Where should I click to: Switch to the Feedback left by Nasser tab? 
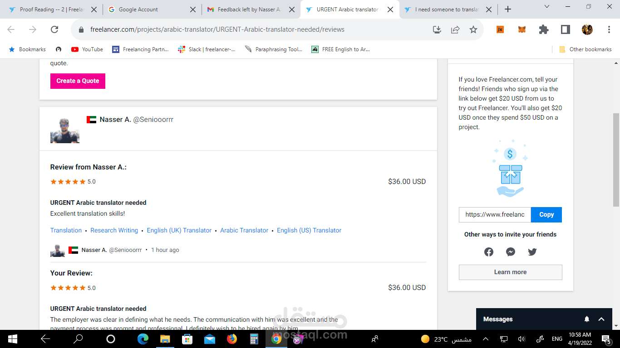click(251, 9)
